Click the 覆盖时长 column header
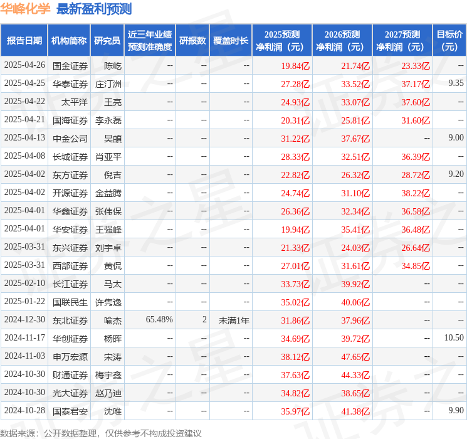Image resolution: width=467 pixels, height=439 pixels. tap(231, 41)
